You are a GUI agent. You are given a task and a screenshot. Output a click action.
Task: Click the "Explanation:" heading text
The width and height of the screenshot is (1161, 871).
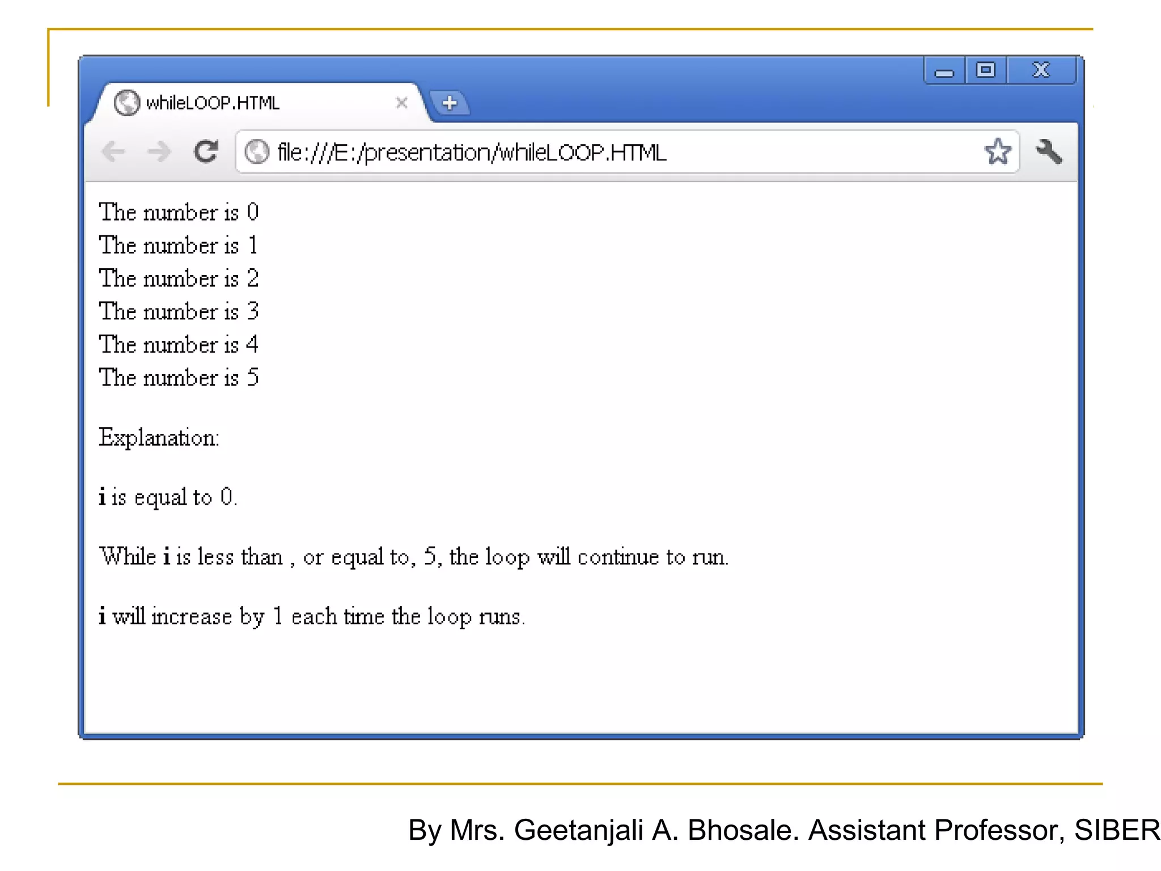[x=159, y=438]
